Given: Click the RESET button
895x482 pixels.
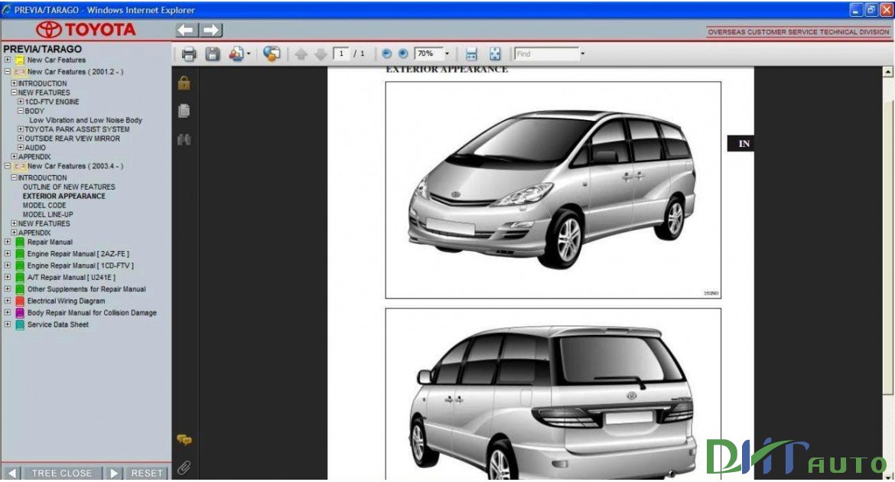Looking at the screenshot, I should pos(147,473).
